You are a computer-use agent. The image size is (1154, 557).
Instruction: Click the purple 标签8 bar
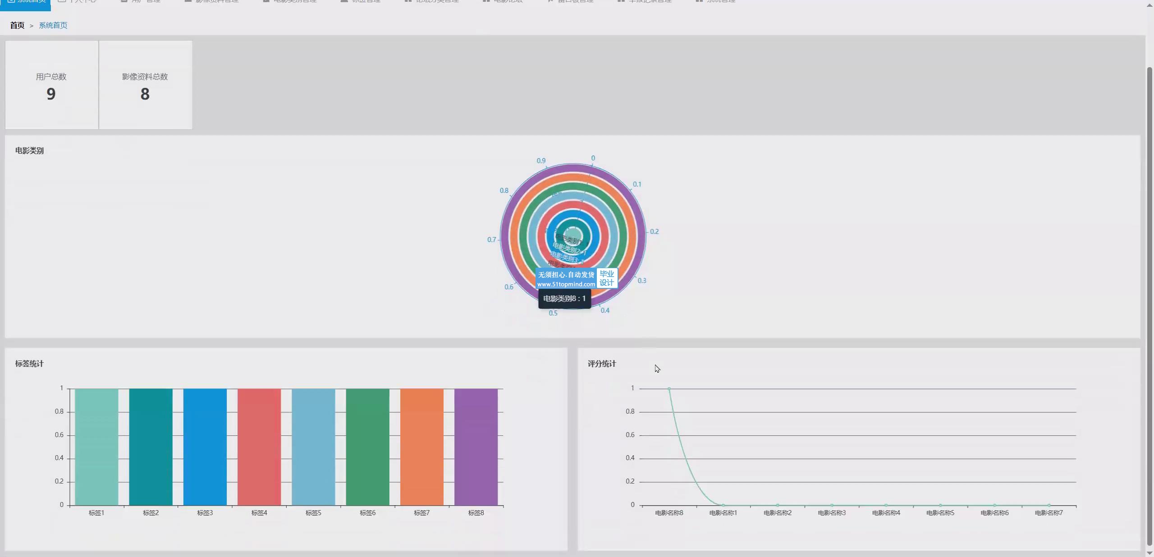(476, 446)
